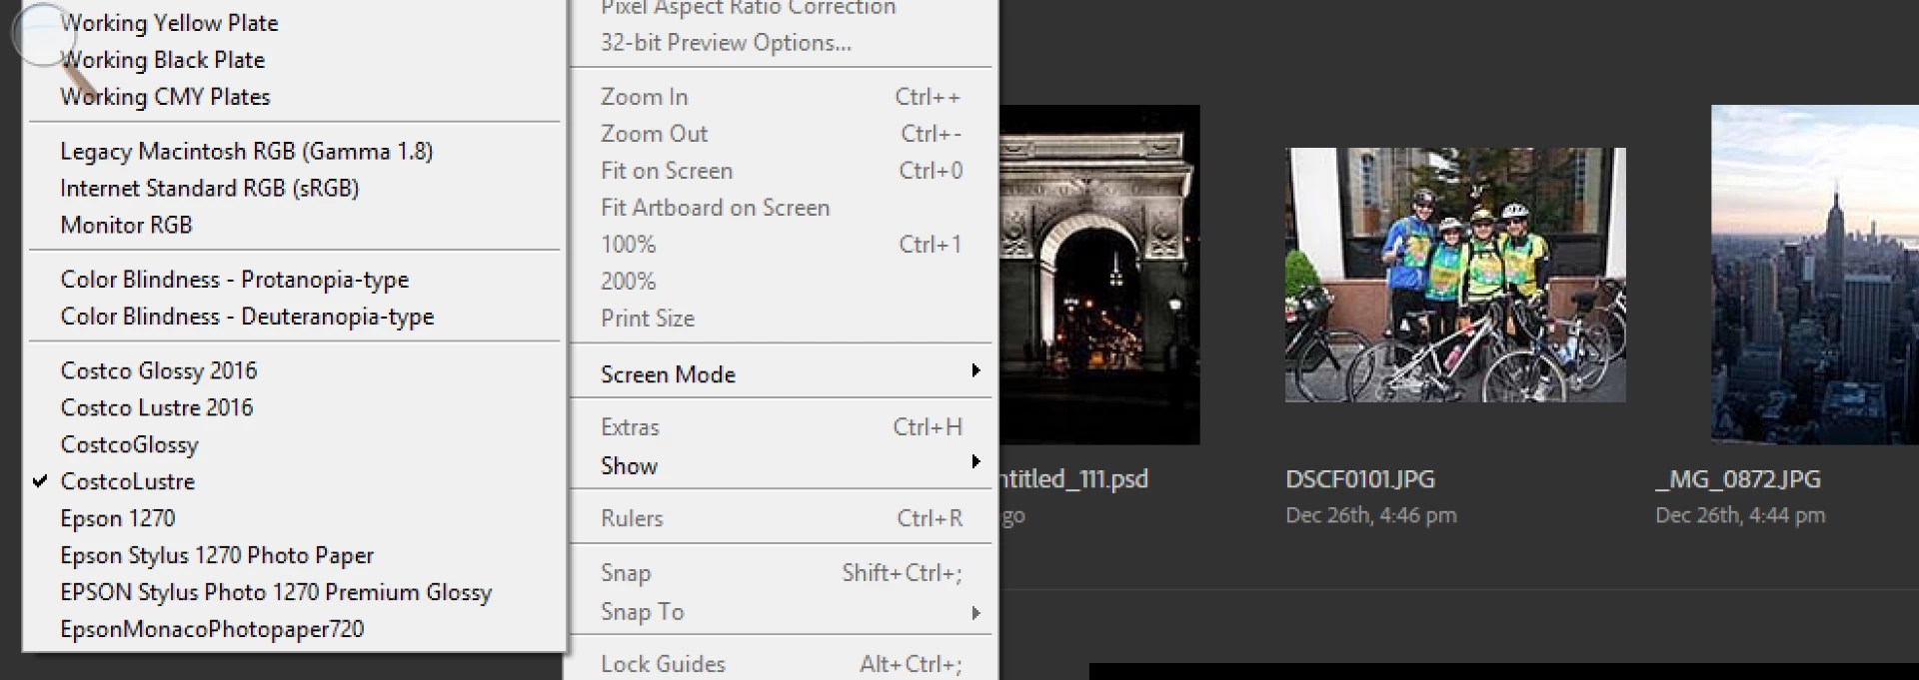Expand the Snap To submenu
The height and width of the screenshot is (680, 1919).
point(782,612)
